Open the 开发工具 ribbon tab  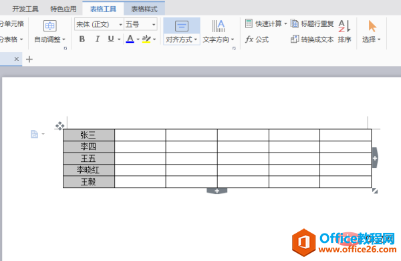tap(25, 9)
